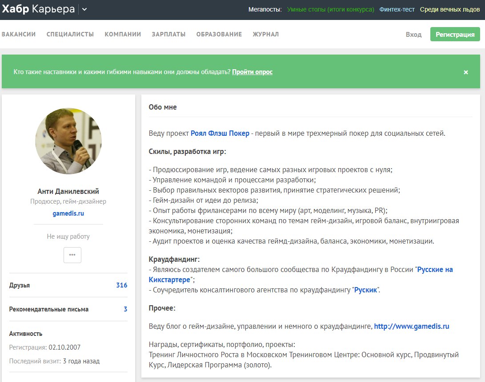Click the line Управление командой и процессами разработки
The width and height of the screenshot is (485, 382).
pyautogui.click(x=232, y=180)
